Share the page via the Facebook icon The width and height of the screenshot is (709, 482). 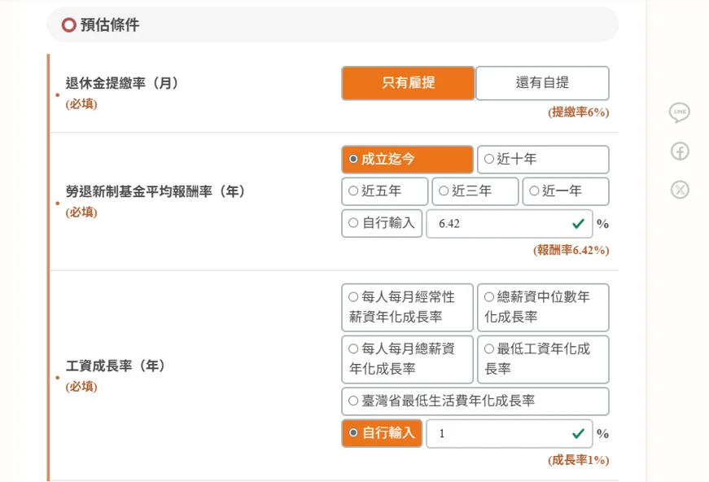coord(680,151)
